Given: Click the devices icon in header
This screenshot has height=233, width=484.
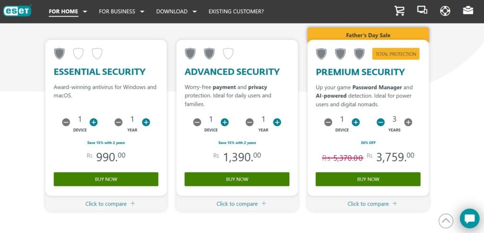Looking at the screenshot, I should pyautogui.click(x=422, y=10).
